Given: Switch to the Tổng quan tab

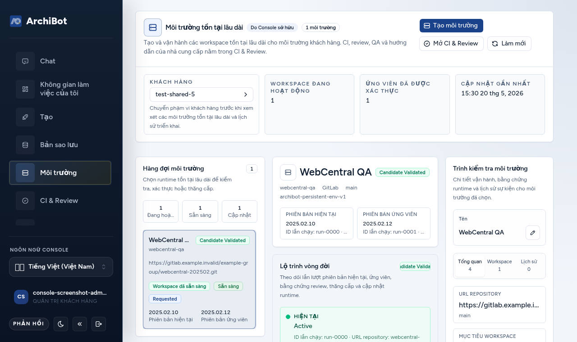Looking at the screenshot, I should [470, 265].
